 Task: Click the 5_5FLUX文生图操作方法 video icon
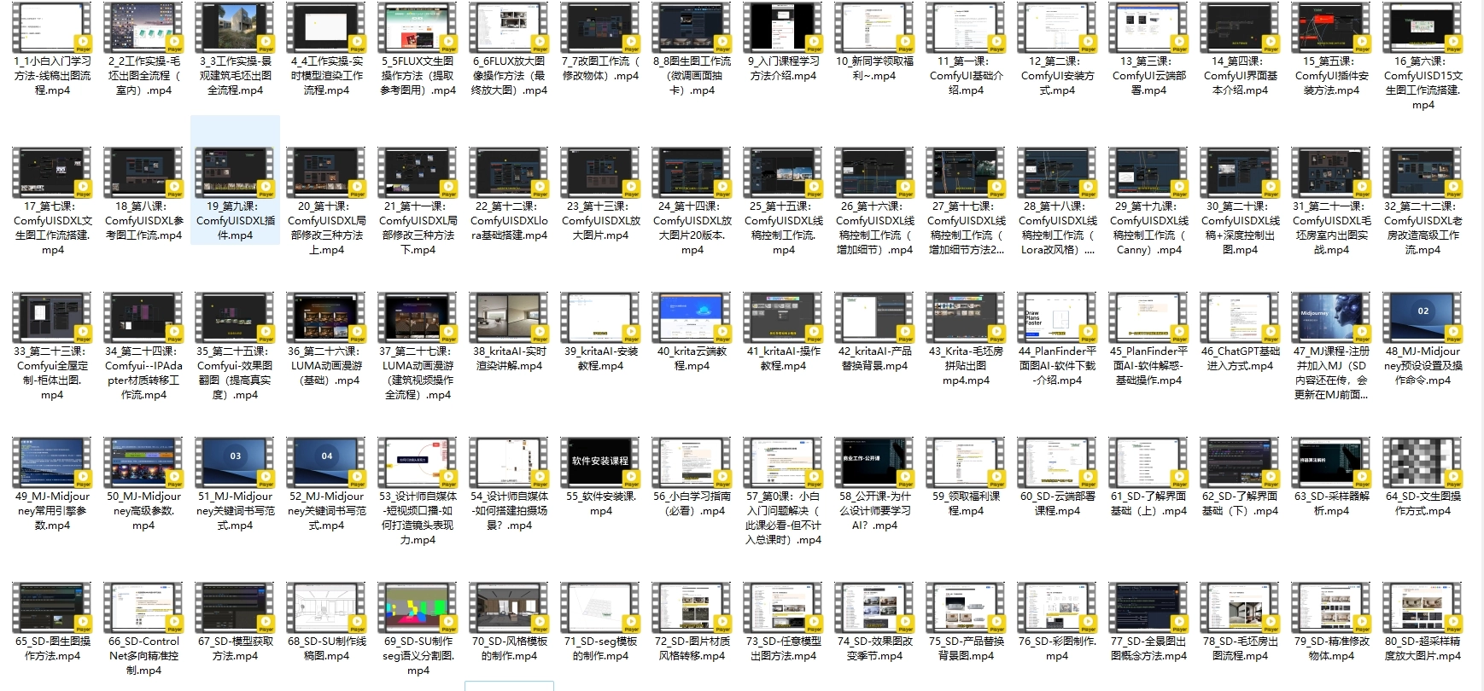(x=418, y=28)
